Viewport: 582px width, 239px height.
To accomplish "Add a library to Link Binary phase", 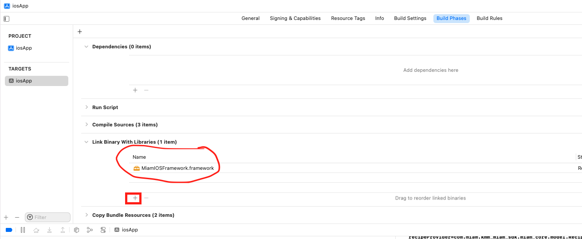I will [x=135, y=198].
